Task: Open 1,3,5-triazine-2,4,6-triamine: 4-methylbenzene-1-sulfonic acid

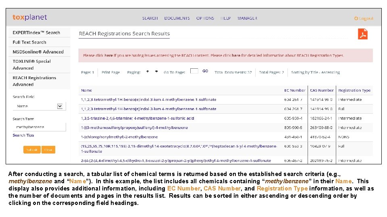Action: pyautogui.click(x=137, y=118)
